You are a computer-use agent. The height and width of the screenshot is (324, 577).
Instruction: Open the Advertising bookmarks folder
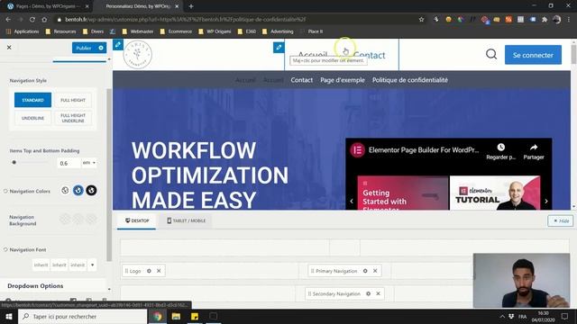[278, 31]
